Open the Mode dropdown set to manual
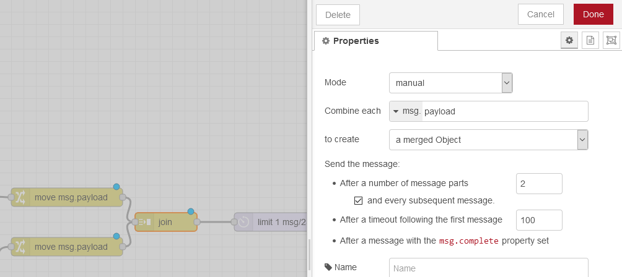The height and width of the screenshot is (277, 622). click(450, 83)
